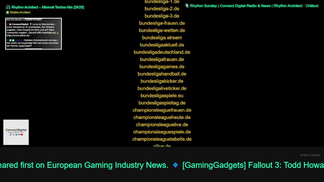Click the lightbulb emoji in ConnectDigital's chat message

tap(31, 24)
